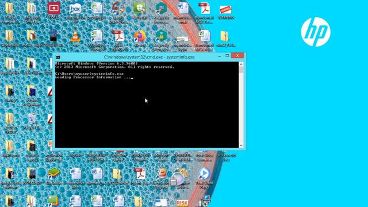Close the cmd.exe window

(x=237, y=56)
